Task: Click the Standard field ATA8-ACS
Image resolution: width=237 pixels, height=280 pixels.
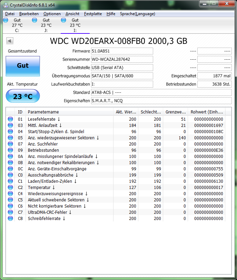Action: pos(161,92)
